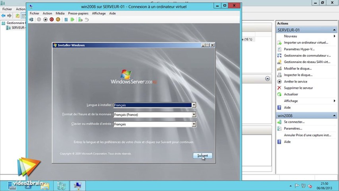Open Action Center flag in system tray
The height and width of the screenshot is (191, 339).
(x=297, y=186)
